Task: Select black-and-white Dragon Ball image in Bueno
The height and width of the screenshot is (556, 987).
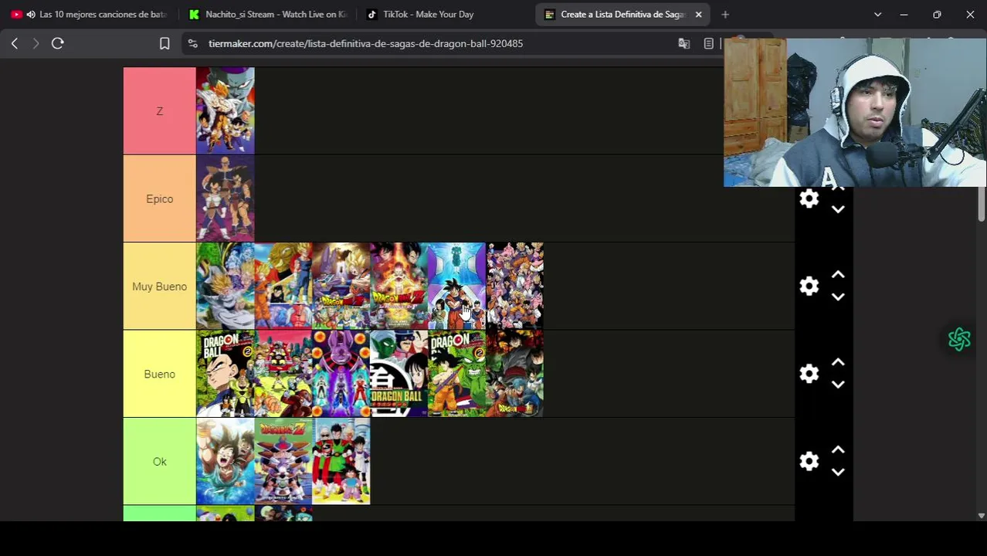Action: 399,374
